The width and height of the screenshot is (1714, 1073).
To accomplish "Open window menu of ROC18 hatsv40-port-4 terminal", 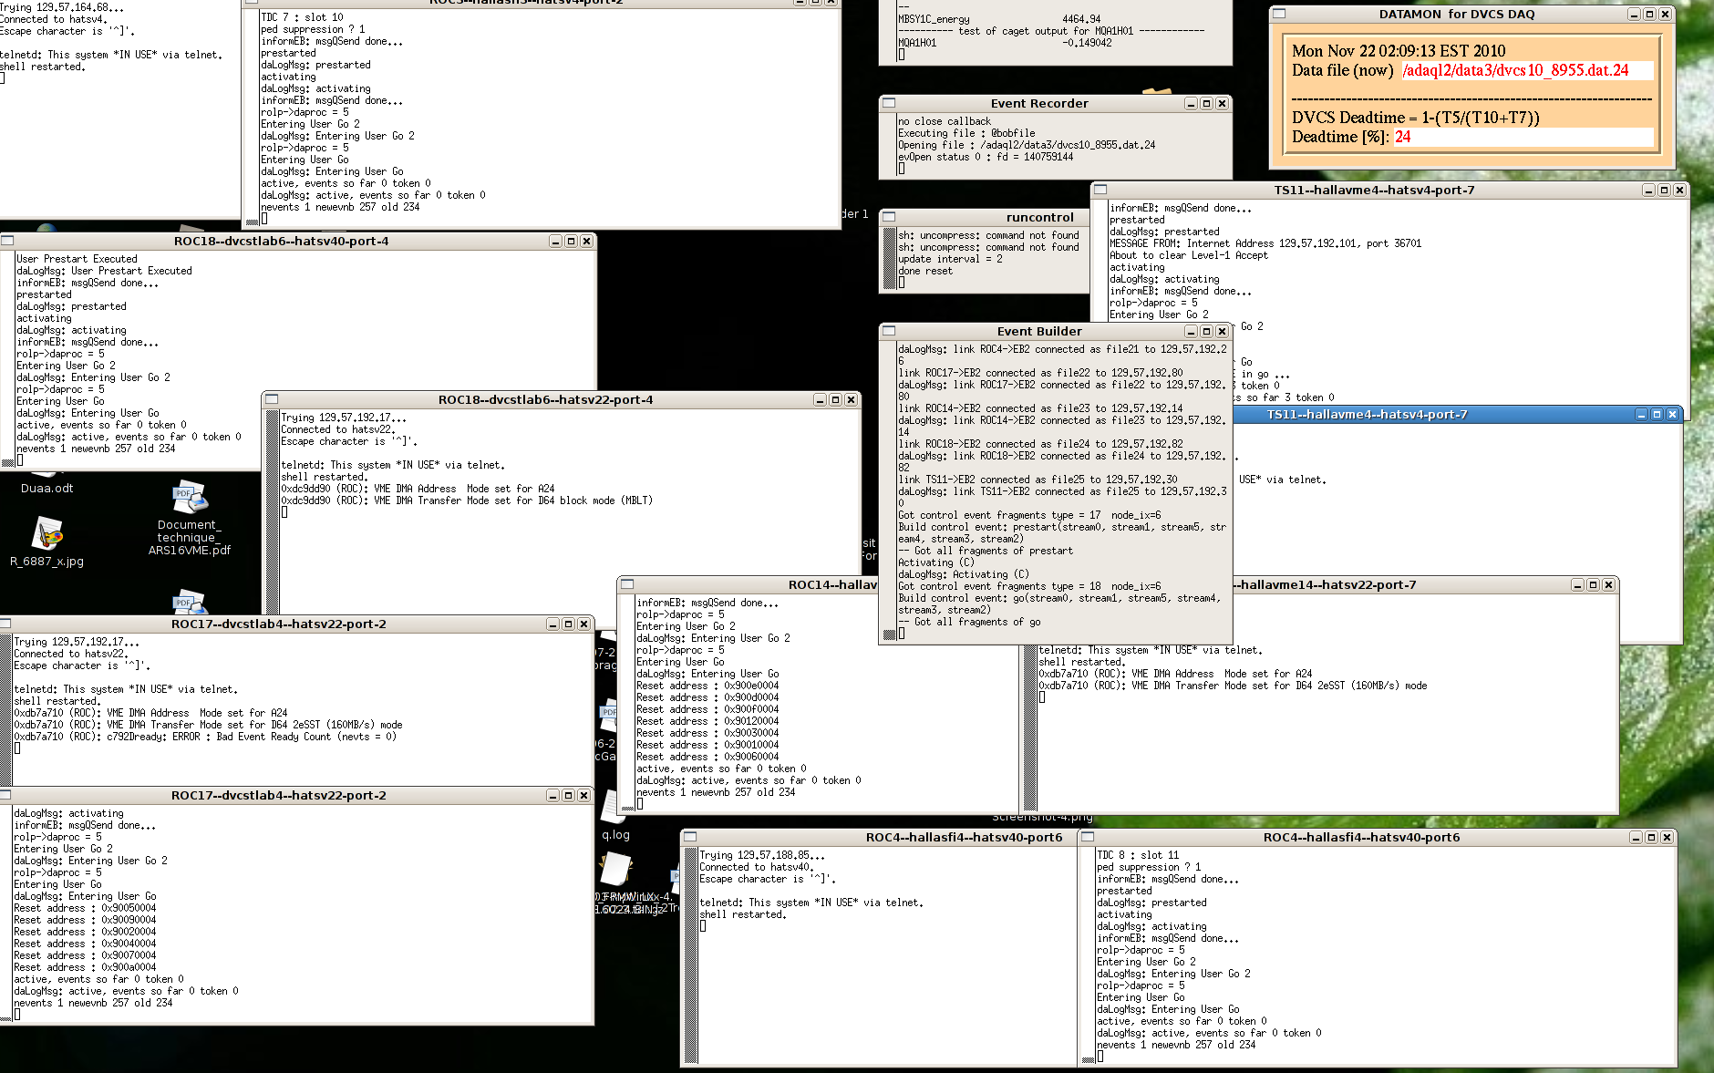I will [7, 241].
